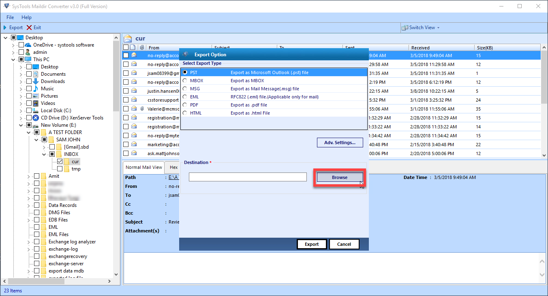This screenshot has width=548, height=296.
Task: Expand the [Gmail].sbd node
Action: (x=44, y=147)
